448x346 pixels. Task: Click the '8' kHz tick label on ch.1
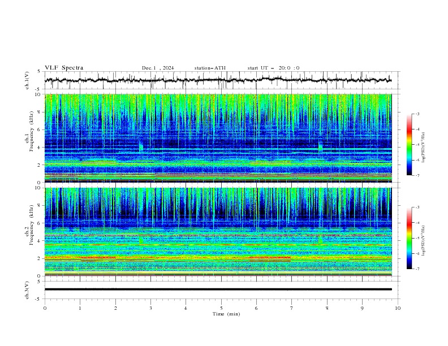[x=40, y=112]
